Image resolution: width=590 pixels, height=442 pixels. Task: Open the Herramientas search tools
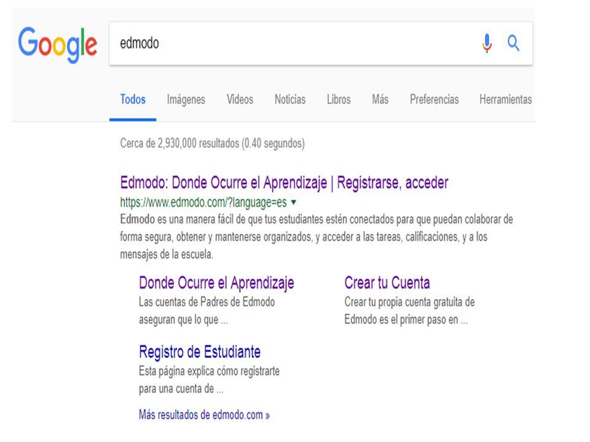click(505, 99)
